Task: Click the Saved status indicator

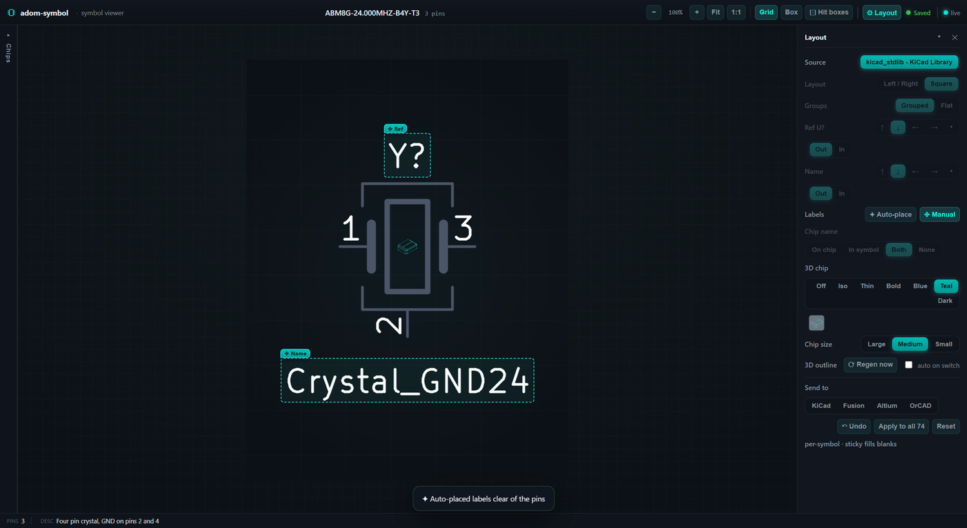Action: (918, 13)
